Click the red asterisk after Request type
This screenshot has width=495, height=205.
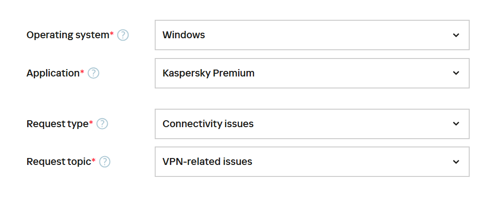(x=91, y=123)
